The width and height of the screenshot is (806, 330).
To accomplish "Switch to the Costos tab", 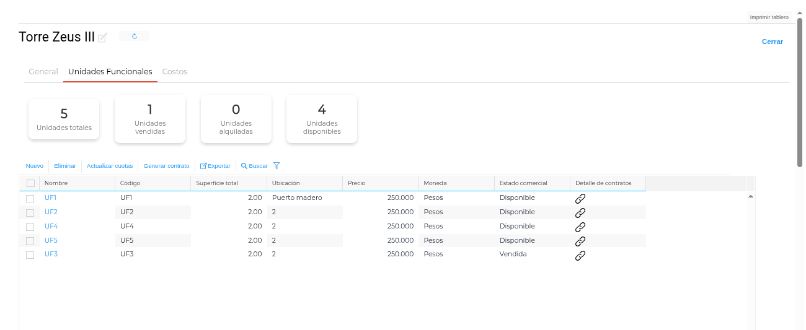I will click(x=175, y=72).
